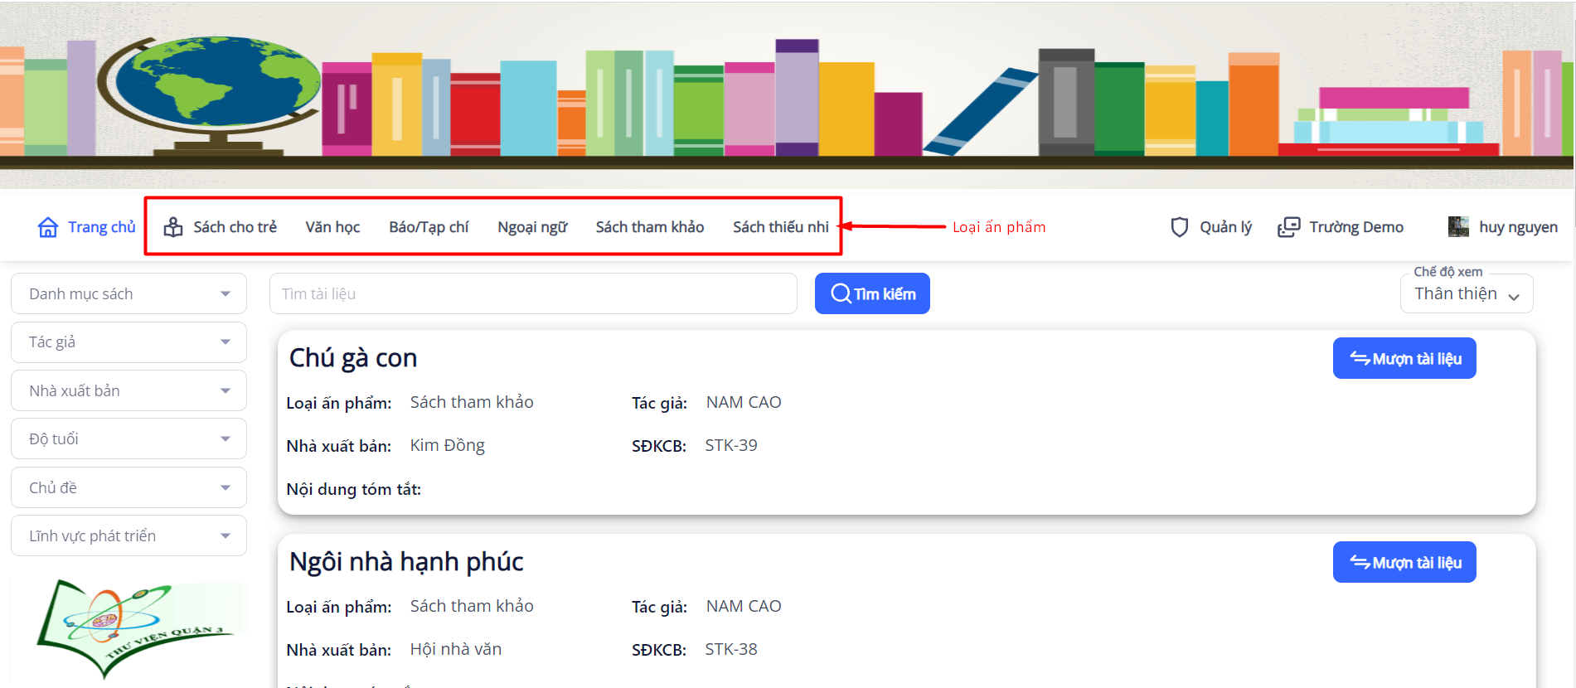
Task: Change Chế độ xem view mode dropdown
Action: 1466,294
